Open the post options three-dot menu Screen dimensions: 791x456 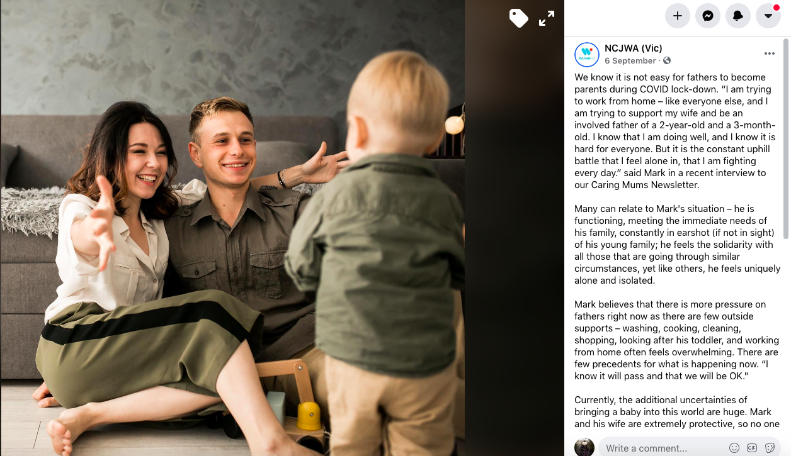point(770,53)
